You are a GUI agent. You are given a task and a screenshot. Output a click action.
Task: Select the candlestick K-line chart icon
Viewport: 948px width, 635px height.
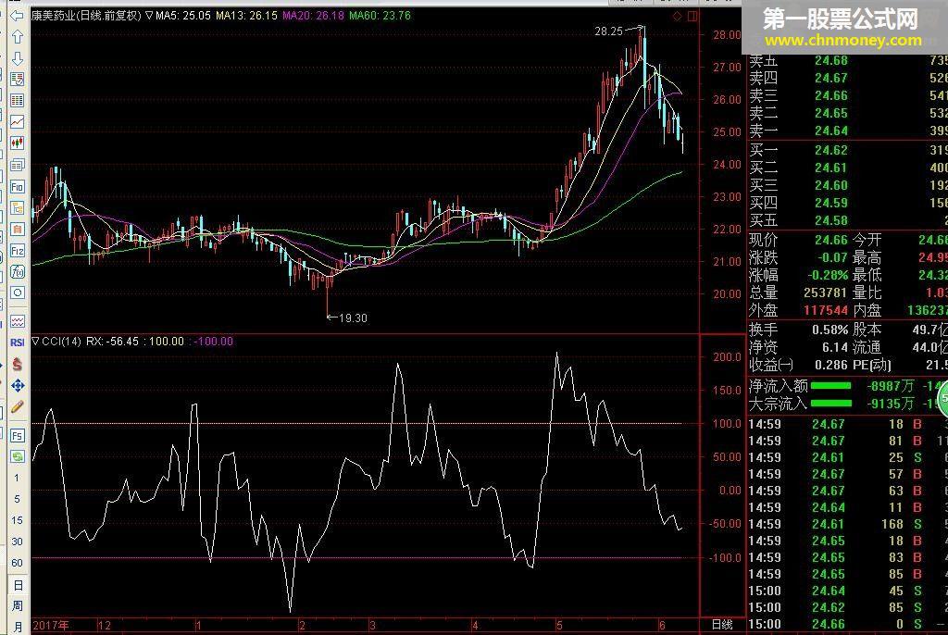tap(17, 143)
